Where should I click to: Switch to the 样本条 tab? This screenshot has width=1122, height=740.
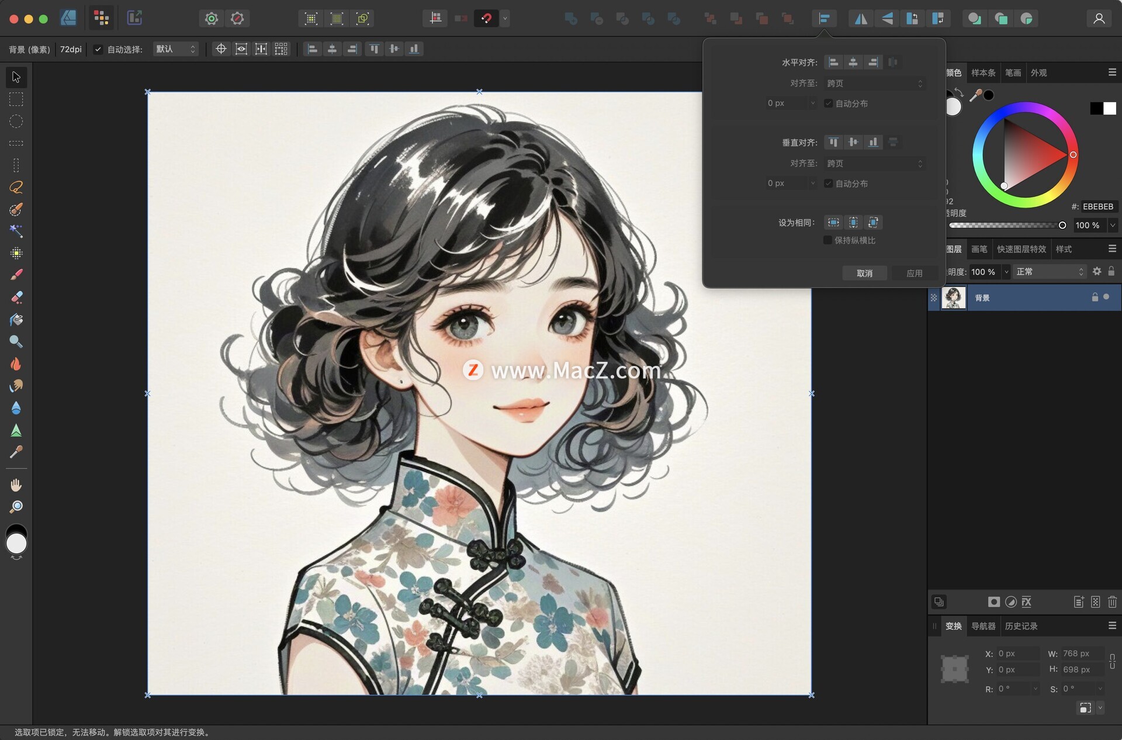pyautogui.click(x=983, y=72)
